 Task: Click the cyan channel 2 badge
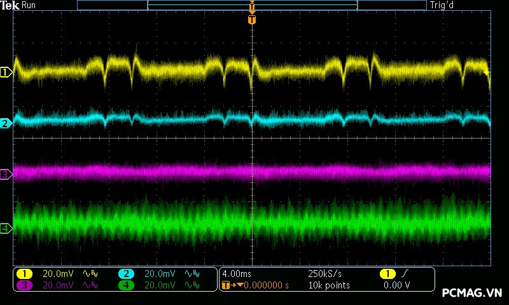point(126,273)
